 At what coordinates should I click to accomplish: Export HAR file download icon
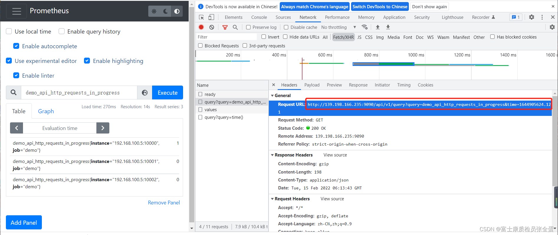[388, 27]
